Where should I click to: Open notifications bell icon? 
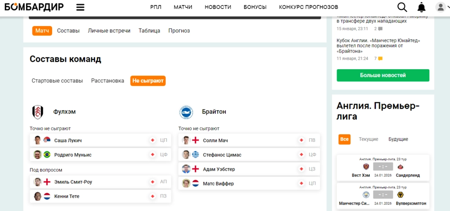[421, 7]
